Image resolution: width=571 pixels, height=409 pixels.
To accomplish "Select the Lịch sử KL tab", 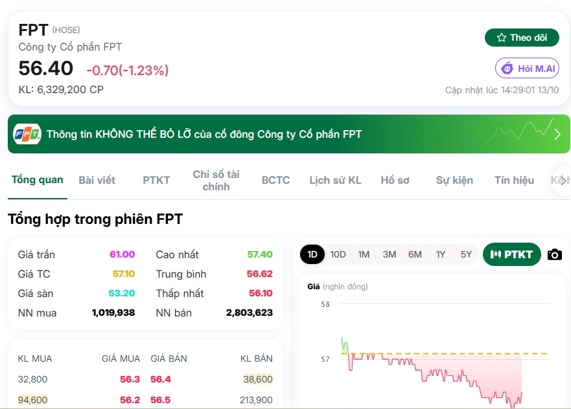I will [x=335, y=180].
